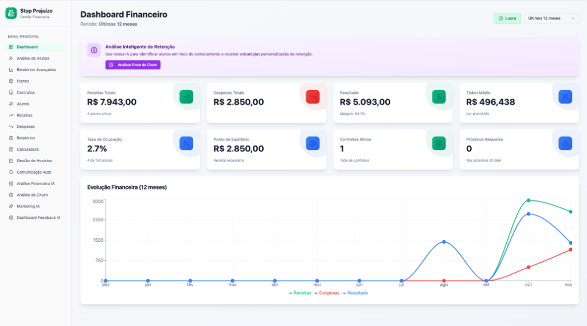Click the green Lucro status badge
The height and width of the screenshot is (326, 587).
(507, 18)
